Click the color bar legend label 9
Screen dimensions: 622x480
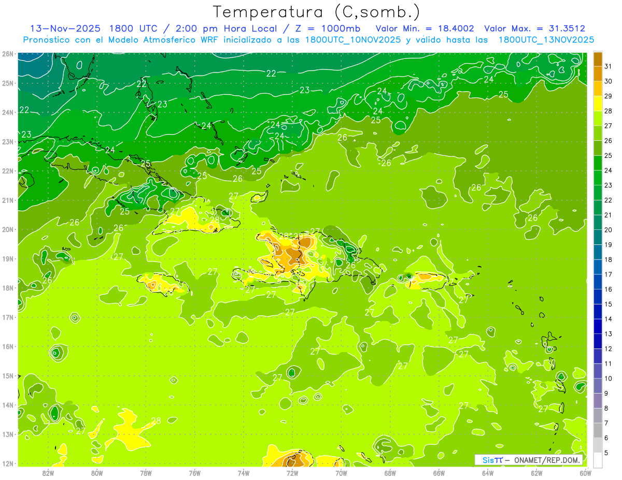606,394
